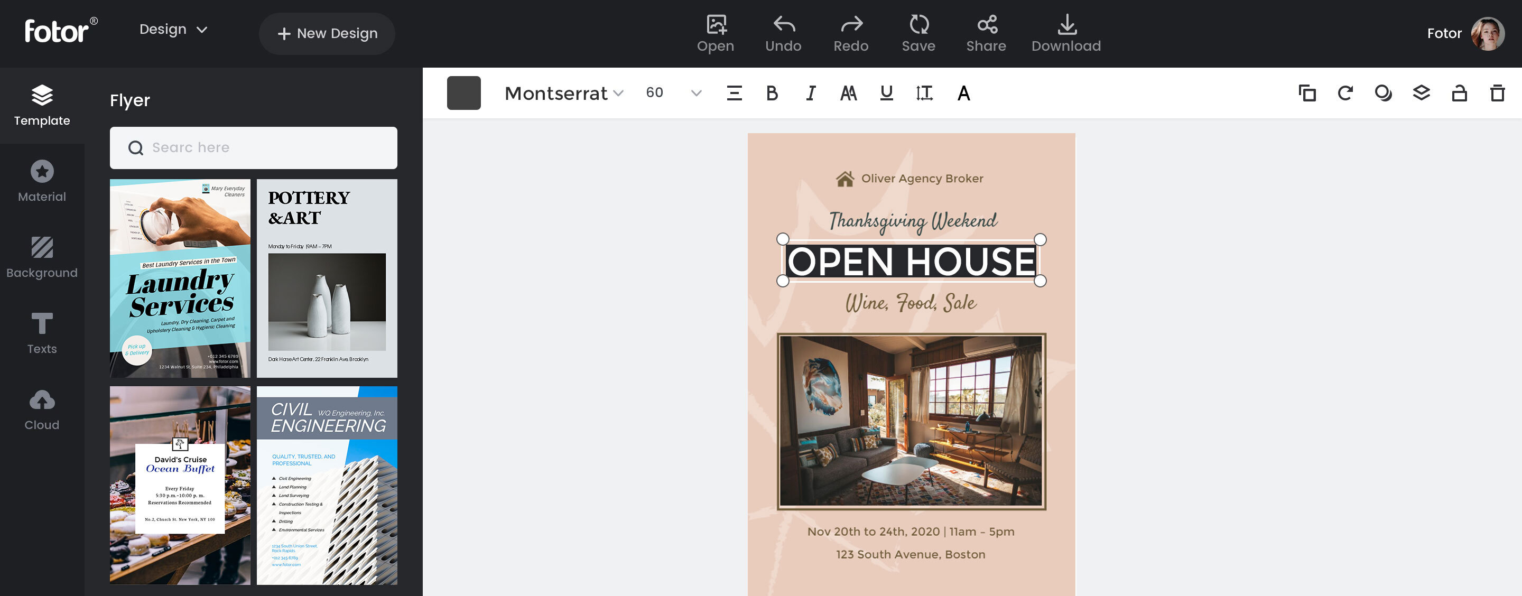Open the Design menu chevron

point(201,29)
